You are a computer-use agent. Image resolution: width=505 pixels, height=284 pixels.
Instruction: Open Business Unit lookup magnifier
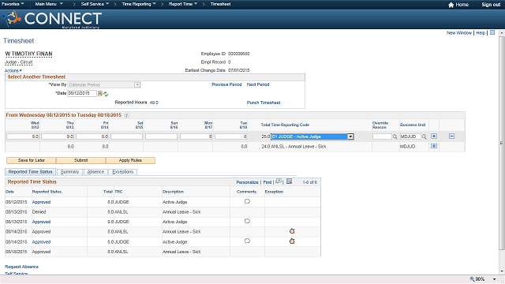(425, 136)
